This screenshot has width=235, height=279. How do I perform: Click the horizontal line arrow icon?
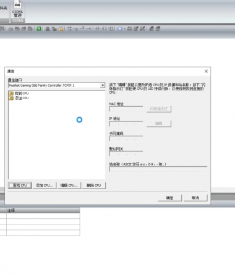(x=89, y=29)
